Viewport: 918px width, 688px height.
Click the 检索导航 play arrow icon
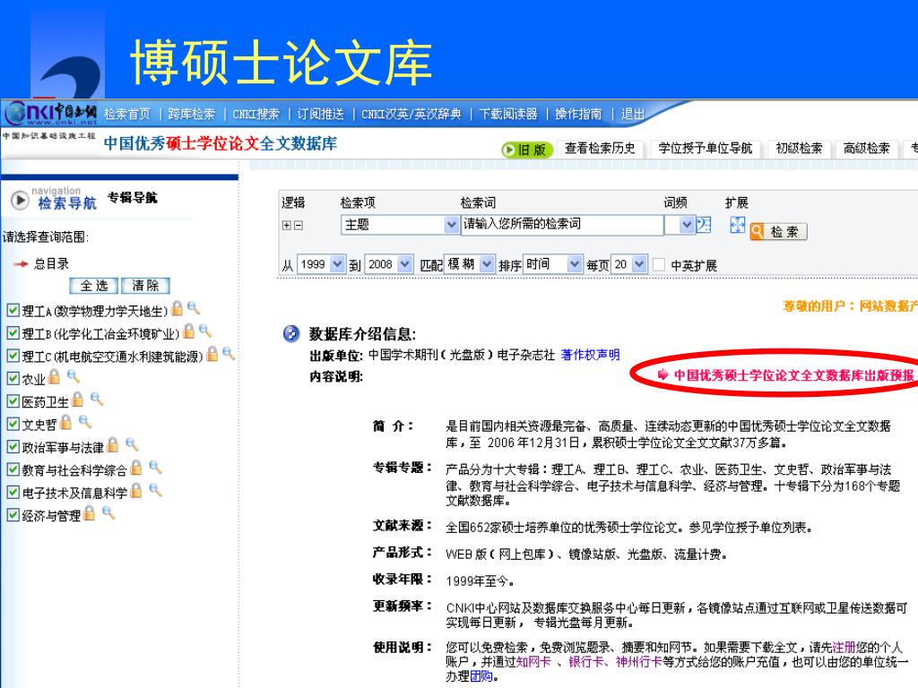[20, 200]
